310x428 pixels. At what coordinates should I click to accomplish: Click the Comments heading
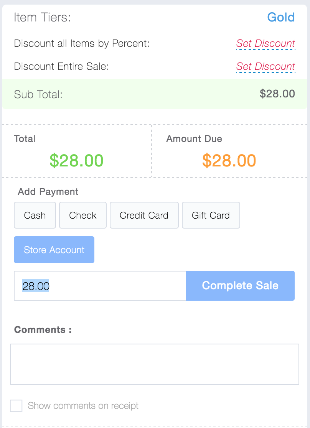click(x=43, y=330)
